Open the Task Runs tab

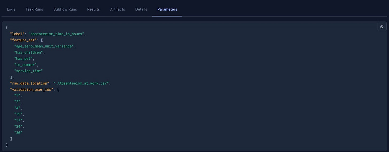pyautogui.click(x=34, y=9)
